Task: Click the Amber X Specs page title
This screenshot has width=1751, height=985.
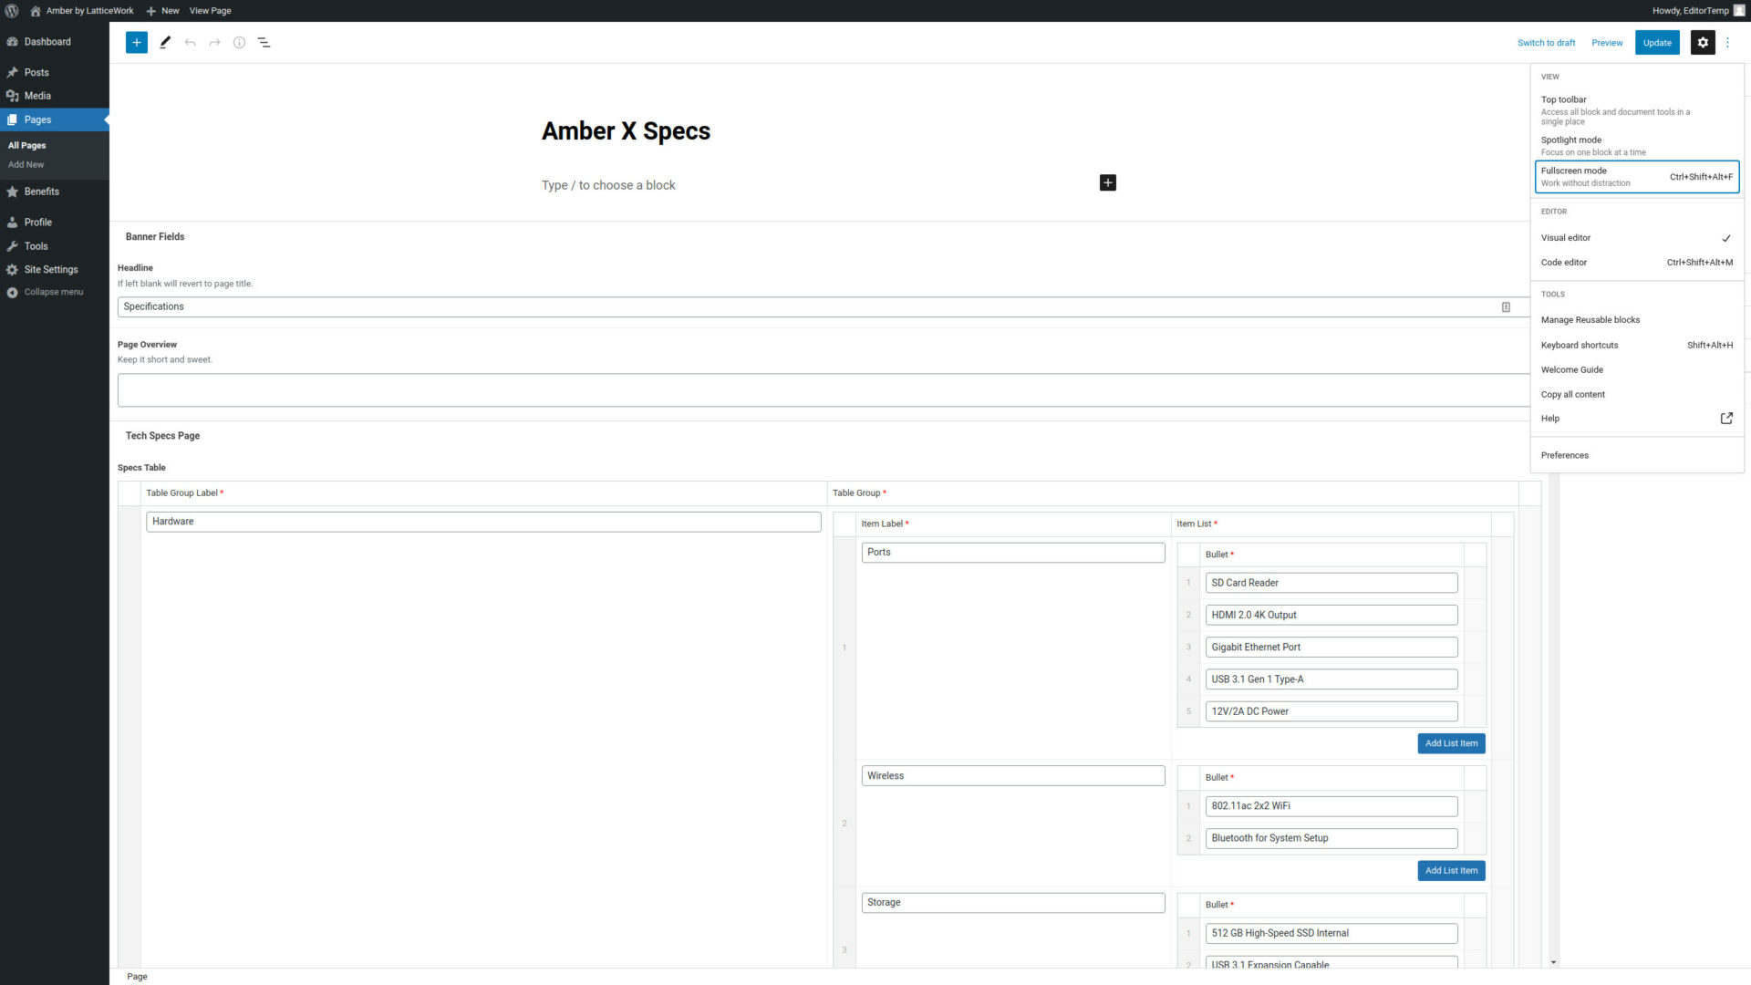Action: click(626, 131)
